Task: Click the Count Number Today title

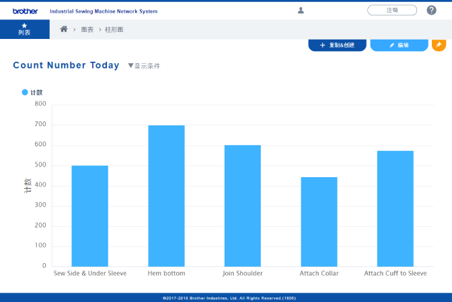Action: (x=66, y=65)
